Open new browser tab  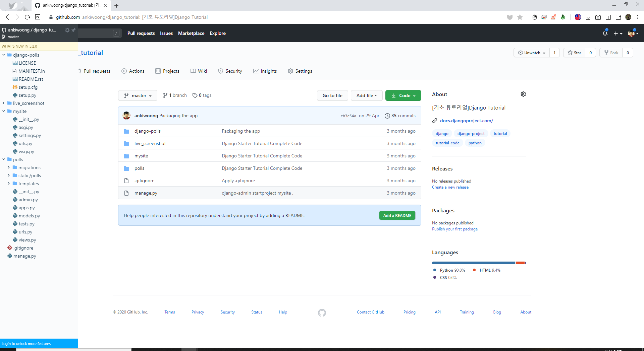[116, 6]
